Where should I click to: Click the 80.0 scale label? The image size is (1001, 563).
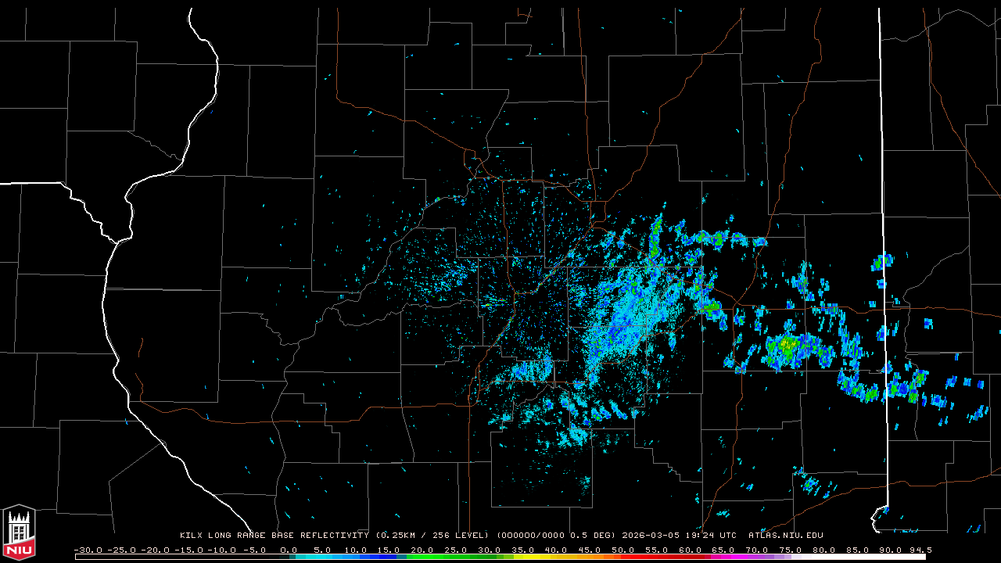tap(826, 550)
